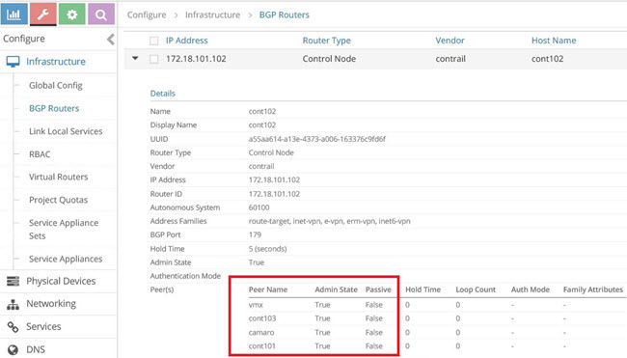627x358 pixels.
Task: Click Hold Time value 5 (seconds)
Action: [x=267, y=249]
